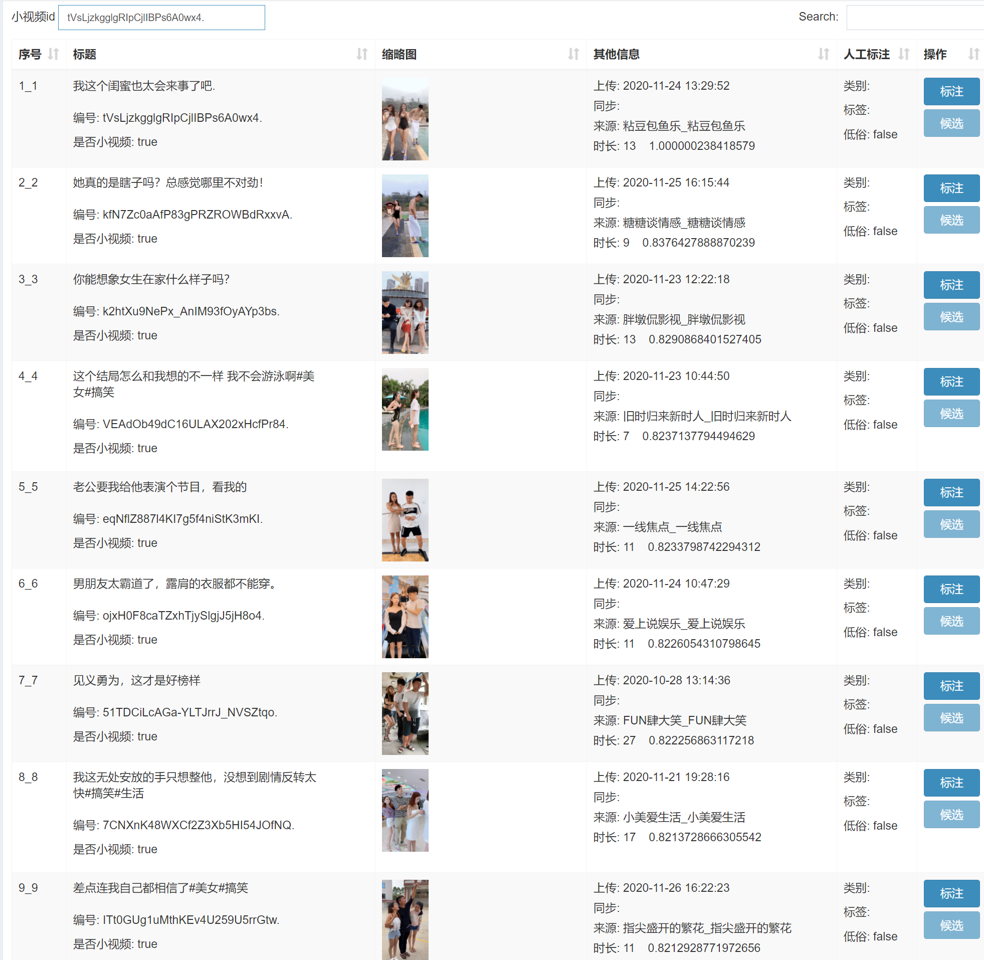The image size is (984, 960).
Task: Click the sort arrows for 缩略图 column
Action: pyautogui.click(x=573, y=54)
